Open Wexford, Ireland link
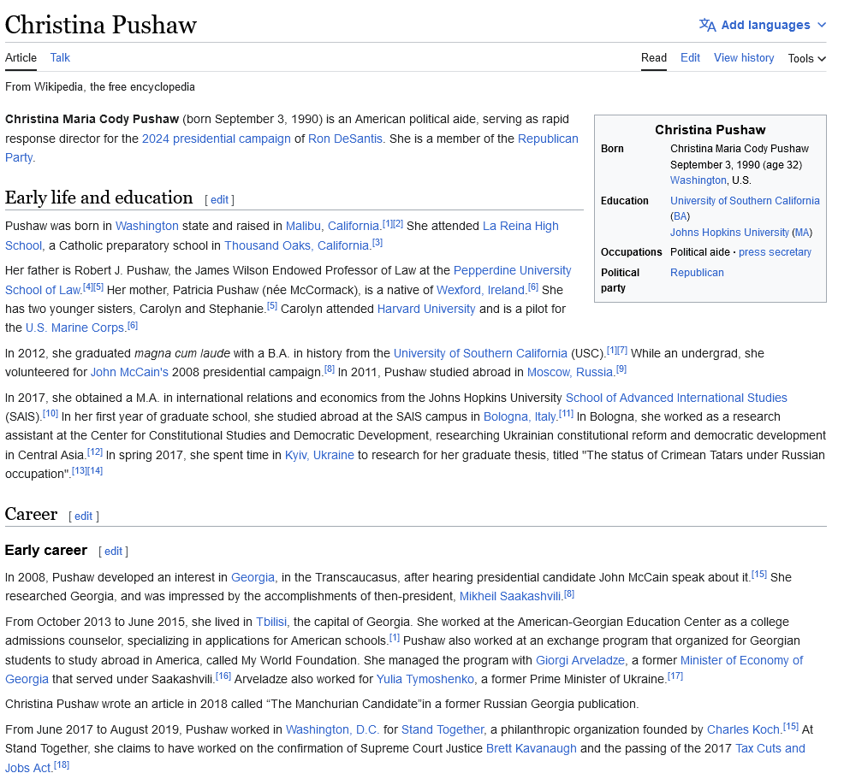 [480, 291]
